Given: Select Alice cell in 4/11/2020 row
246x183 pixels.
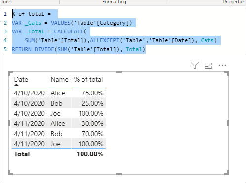Looking at the screenshot, I should (58, 123).
